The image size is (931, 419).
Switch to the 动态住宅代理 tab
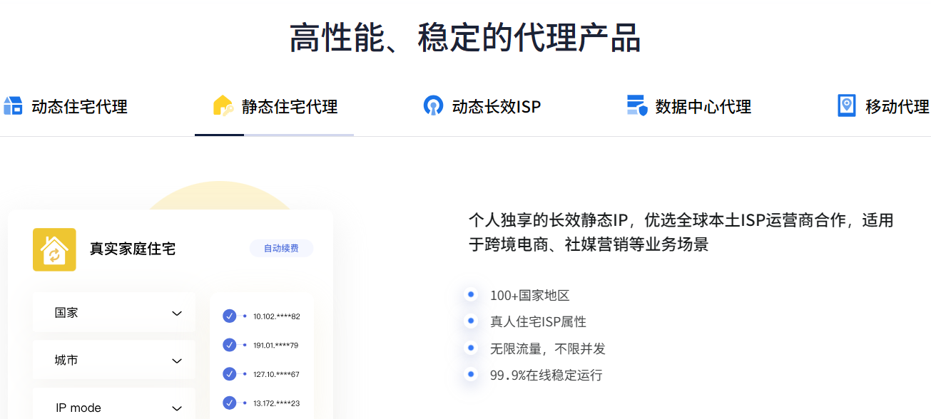click(65, 107)
